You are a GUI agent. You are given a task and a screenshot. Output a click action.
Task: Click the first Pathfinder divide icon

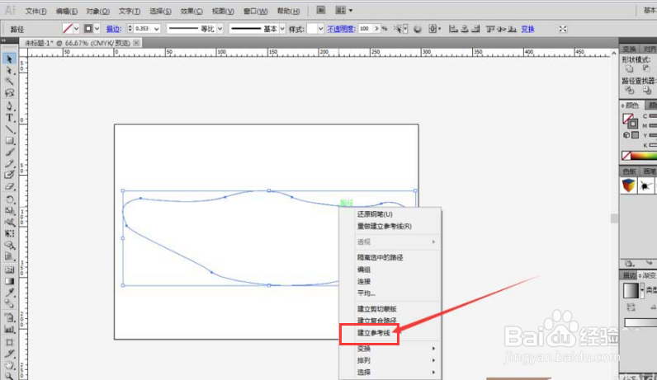(629, 90)
